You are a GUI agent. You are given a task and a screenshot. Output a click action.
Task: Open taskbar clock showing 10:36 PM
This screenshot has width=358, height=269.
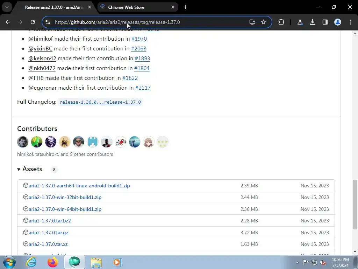(x=340, y=262)
